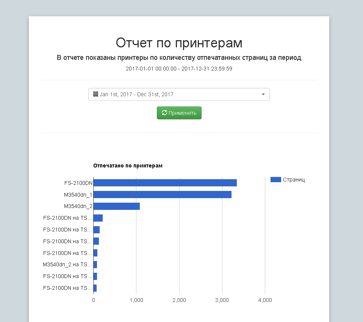Image resolution: width=363 pixels, height=322 pixels.
Task: Click the blue Страниц legend color swatch
Action: [275, 180]
